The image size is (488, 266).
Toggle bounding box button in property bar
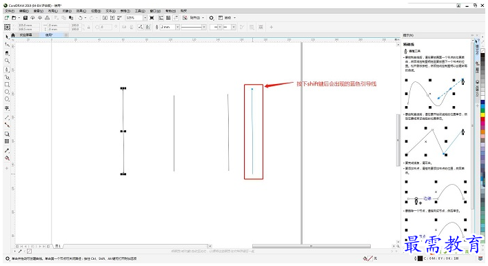(x=148, y=28)
